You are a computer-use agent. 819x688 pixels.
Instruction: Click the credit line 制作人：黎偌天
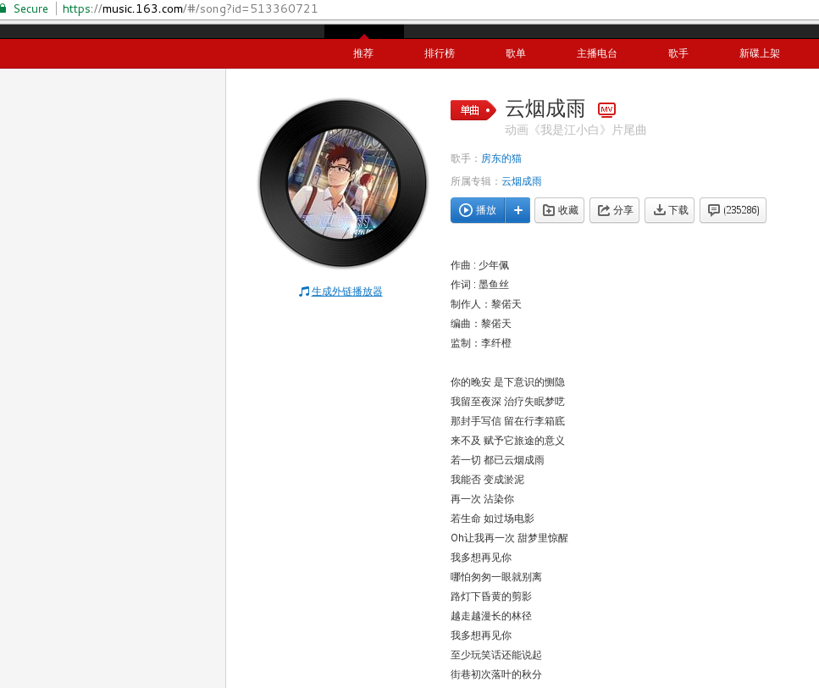point(486,304)
